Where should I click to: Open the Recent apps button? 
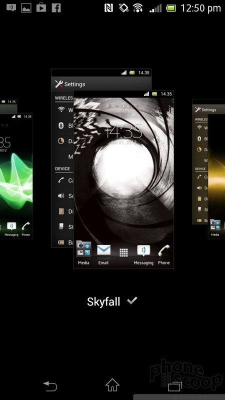coord(174,385)
